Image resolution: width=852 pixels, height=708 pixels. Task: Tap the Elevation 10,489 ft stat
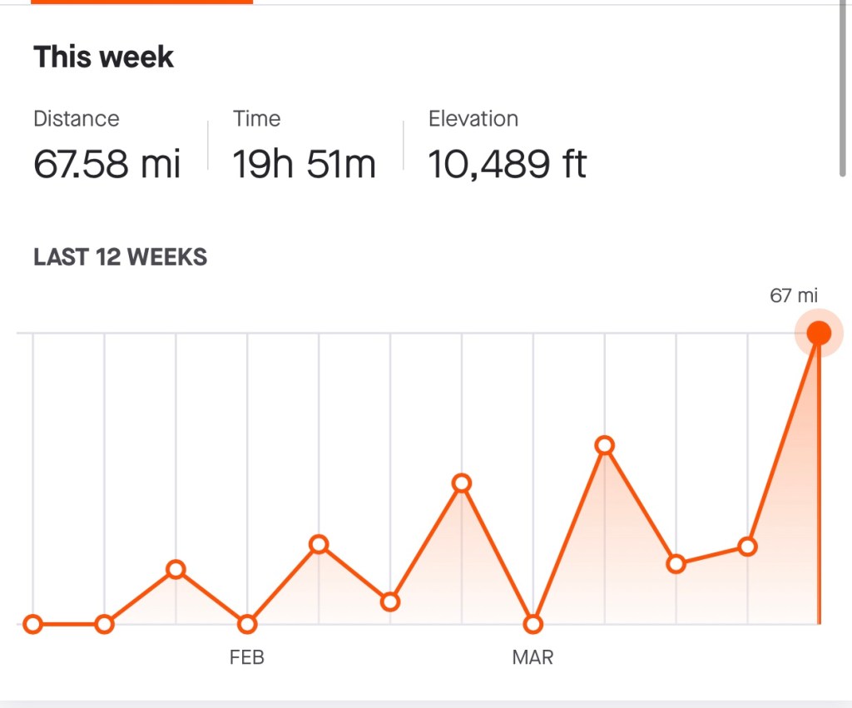(507, 164)
